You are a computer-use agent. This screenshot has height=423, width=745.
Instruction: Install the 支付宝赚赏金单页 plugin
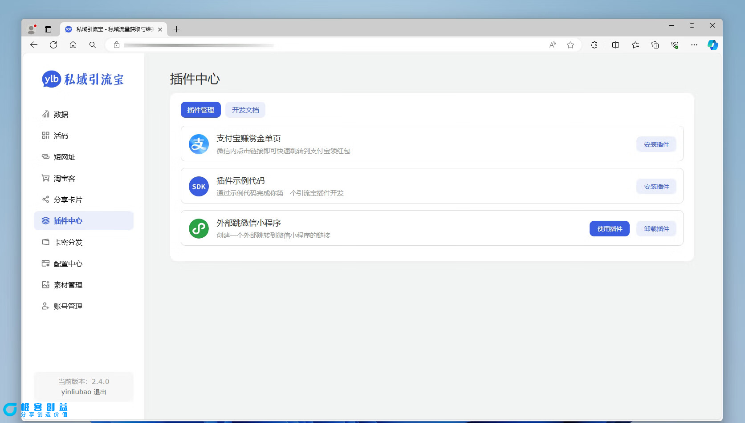656,144
